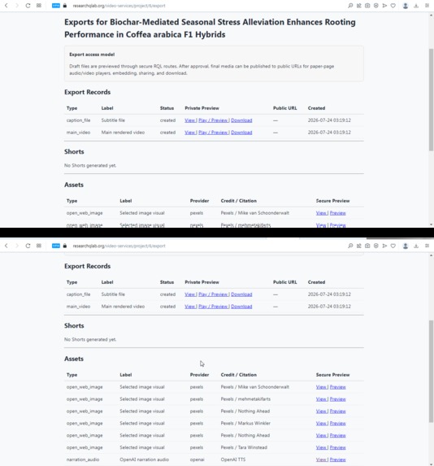This screenshot has height=466, width=434.
Task: Download the Subtitle file in the top window
Action: click(x=241, y=120)
